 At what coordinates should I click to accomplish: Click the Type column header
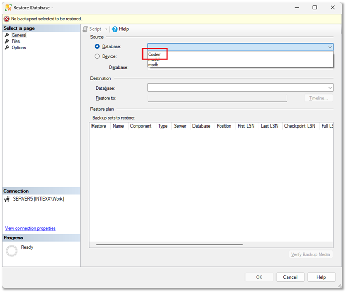162,126
